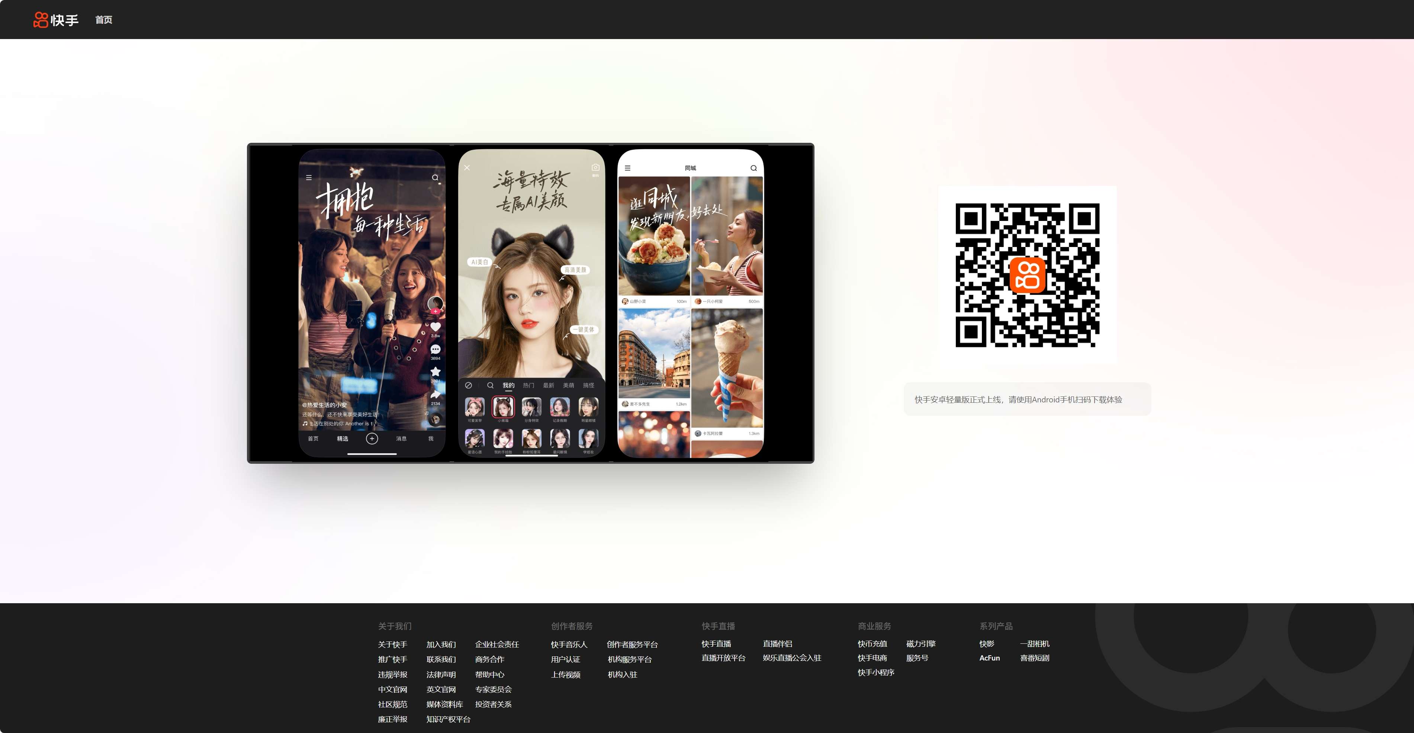The height and width of the screenshot is (733, 1414).
Task: Click the 上传视频 link
Action: point(565,675)
